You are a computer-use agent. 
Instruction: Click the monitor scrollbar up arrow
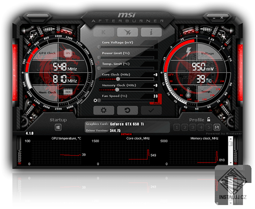[x=231, y=139]
